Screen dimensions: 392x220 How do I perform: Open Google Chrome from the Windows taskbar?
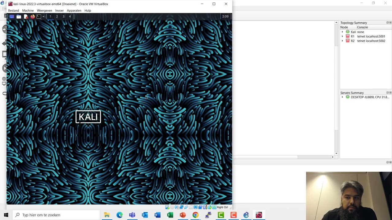[x=195, y=215]
